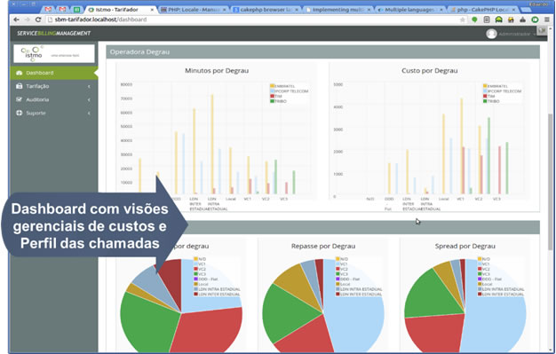Expand the Auditoria submenu chevron
This screenshot has height=354, width=556.
[x=89, y=99]
